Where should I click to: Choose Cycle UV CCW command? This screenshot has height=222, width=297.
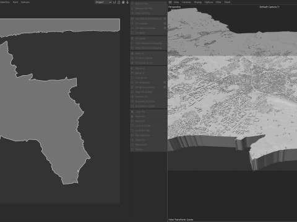coord(148,126)
